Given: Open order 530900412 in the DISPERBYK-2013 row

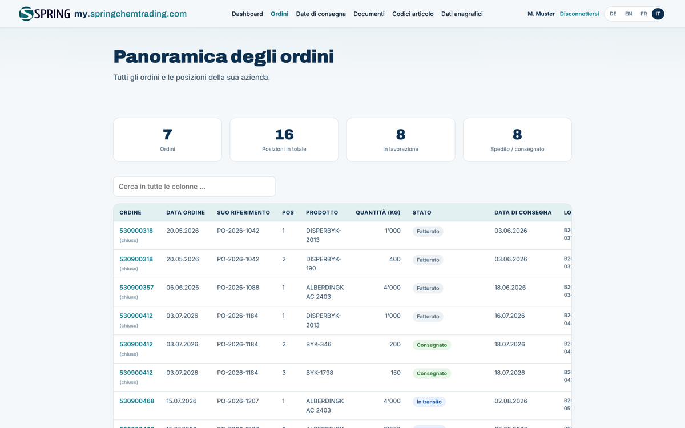Looking at the screenshot, I should [x=136, y=316].
